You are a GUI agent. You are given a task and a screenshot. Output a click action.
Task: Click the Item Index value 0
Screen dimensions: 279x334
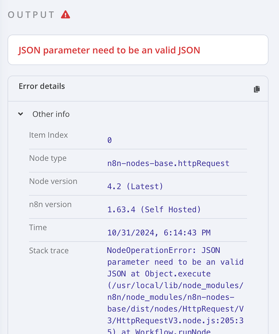[x=109, y=140]
